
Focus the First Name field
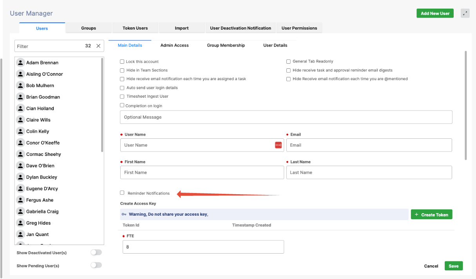coord(202,172)
